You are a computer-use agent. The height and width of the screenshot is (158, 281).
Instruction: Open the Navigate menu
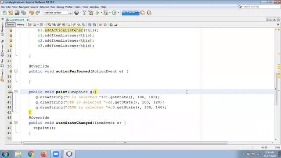pos(24,7)
